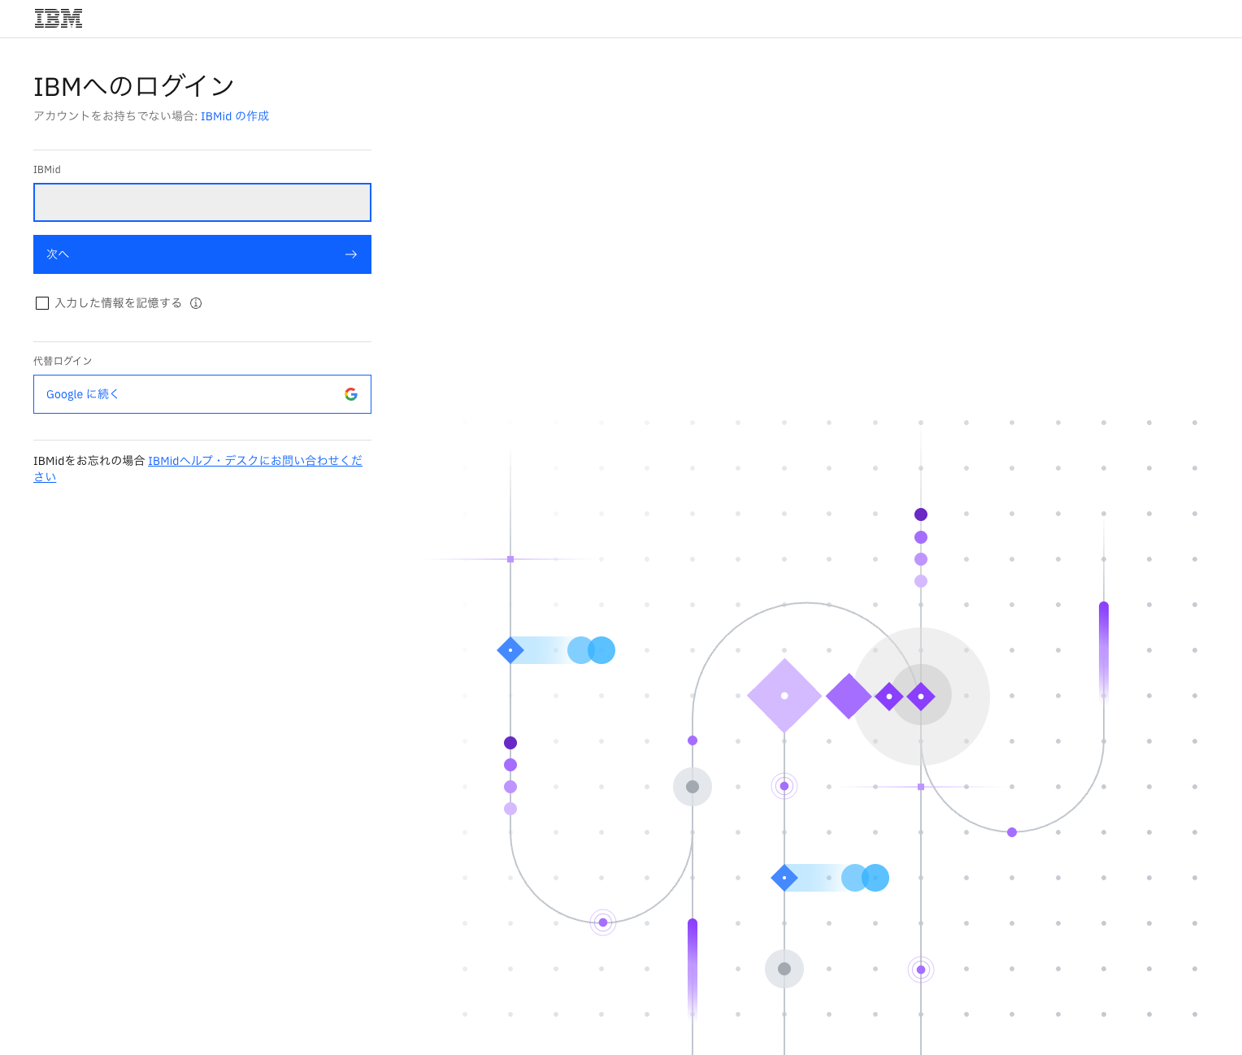Screen dimensions: 1242x1055
Task: Focus the IBMid text input field
Action: (202, 202)
